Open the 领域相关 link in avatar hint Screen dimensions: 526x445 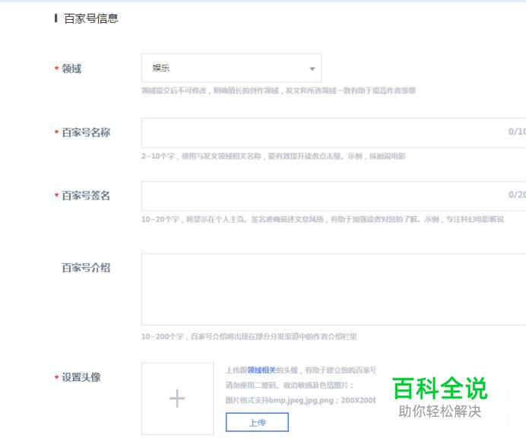(x=261, y=370)
